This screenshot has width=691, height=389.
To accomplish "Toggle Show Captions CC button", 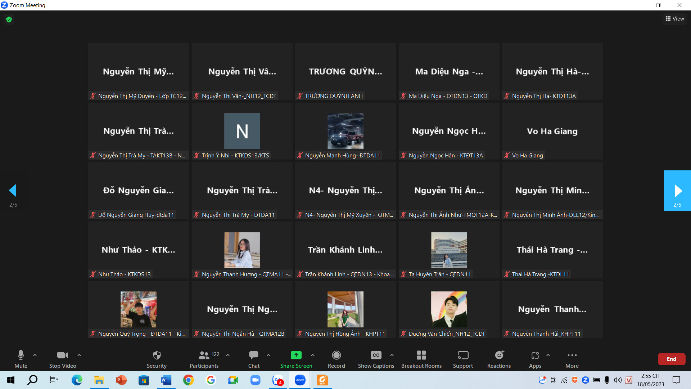I will [x=376, y=356].
